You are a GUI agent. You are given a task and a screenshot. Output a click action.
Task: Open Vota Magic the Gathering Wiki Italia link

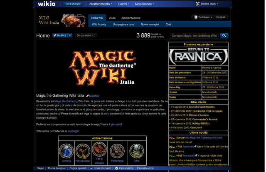(x=203, y=138)
